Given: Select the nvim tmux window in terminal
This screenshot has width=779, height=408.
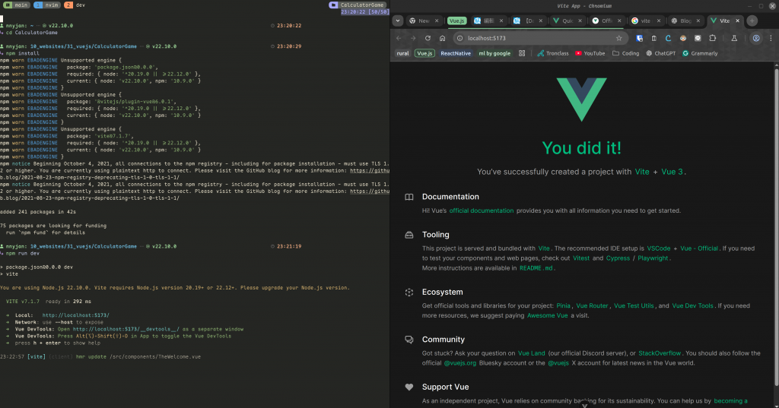Looking at the screenshot, I should tap(46, 5).
